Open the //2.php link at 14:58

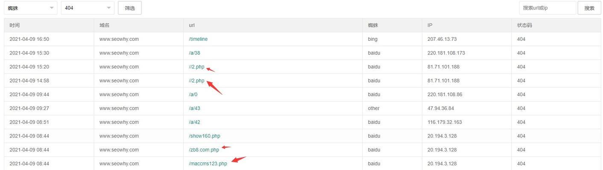[x=196, y=81]
